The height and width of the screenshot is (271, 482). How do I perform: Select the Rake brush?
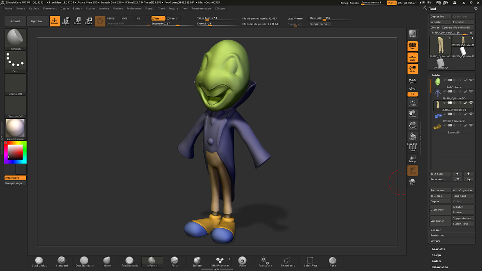click(x=332, y=262)
